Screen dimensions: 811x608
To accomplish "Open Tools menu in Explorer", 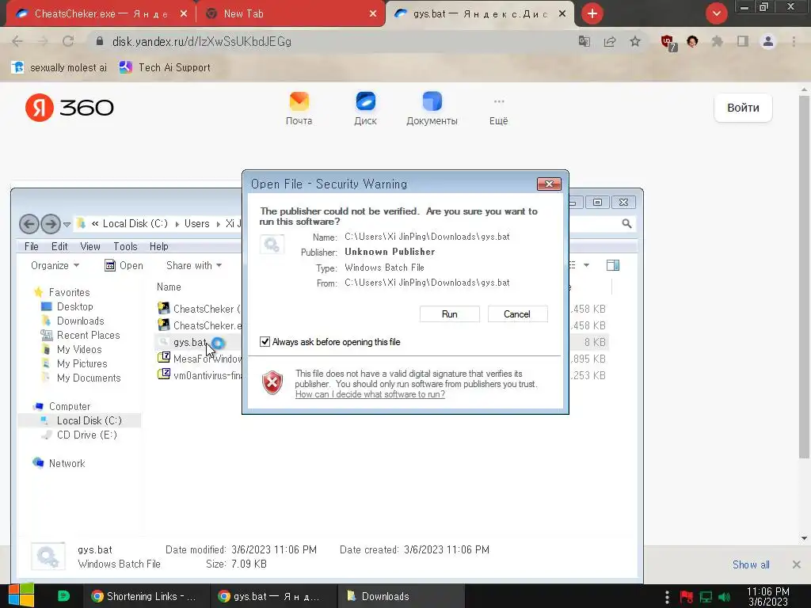I will (125, 247).
